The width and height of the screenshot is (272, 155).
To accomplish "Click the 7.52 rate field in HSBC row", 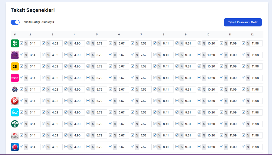I will pyautogui.click(x=145, y=135).
